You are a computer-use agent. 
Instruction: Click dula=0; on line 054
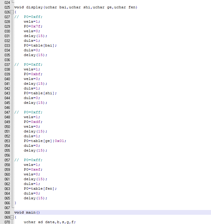(32, 146)
